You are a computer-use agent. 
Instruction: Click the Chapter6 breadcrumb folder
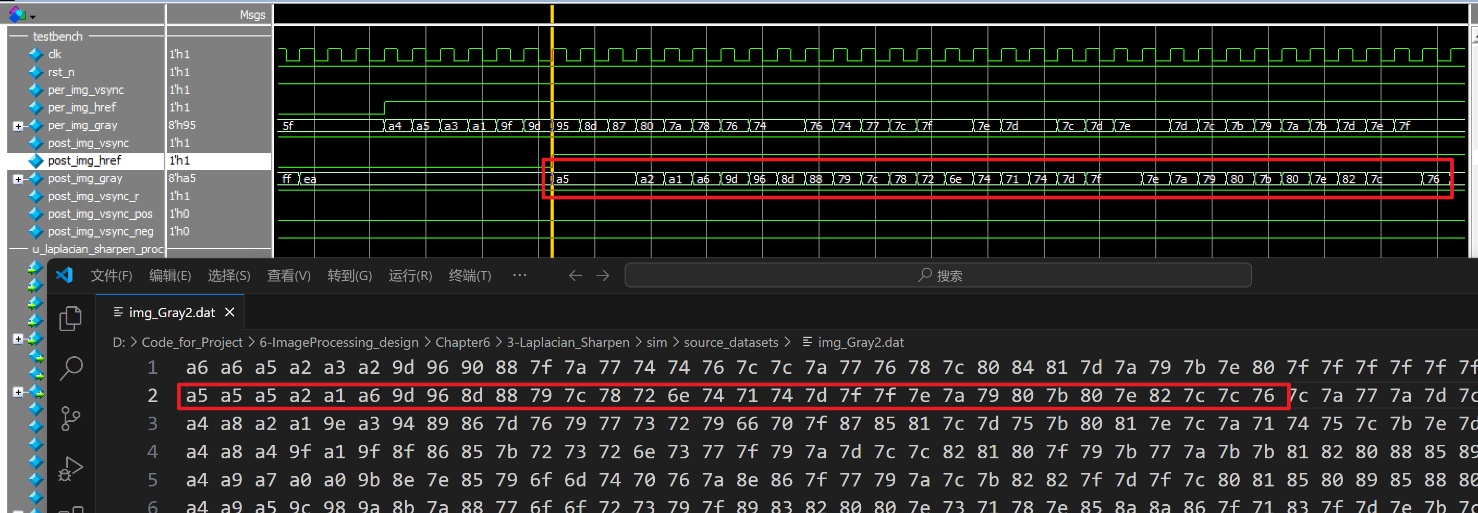(x=462, y=342)
